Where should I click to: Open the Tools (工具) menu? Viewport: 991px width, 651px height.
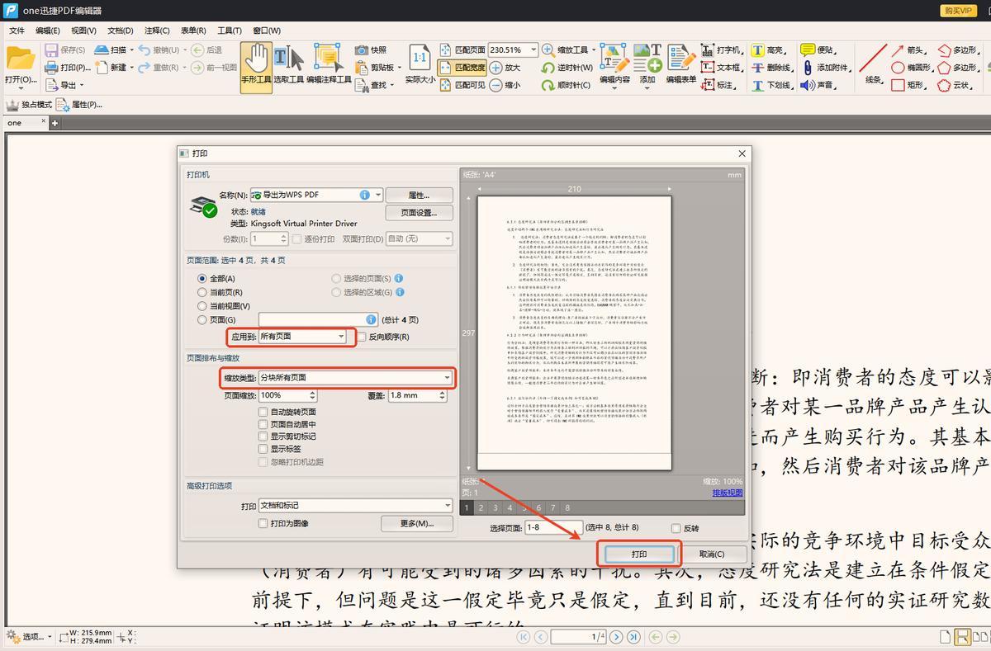[x=229, y=31]
